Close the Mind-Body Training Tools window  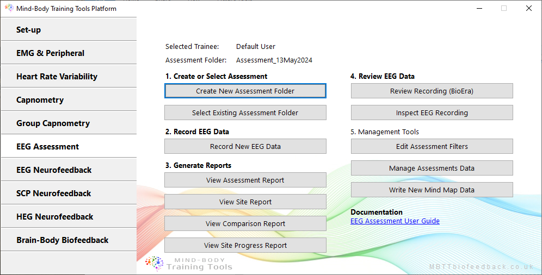click(x=529, y=8)
